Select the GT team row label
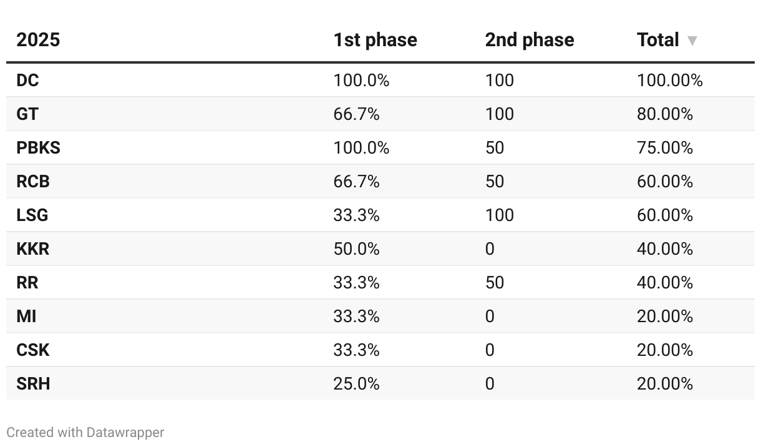Image resolution: width=761 pixels, height=447 pixels. point(27,114)
